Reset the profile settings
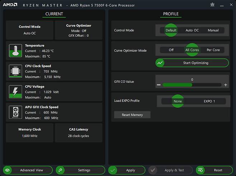The height and width of the screenshot is (176, 236). click(214, 170)
